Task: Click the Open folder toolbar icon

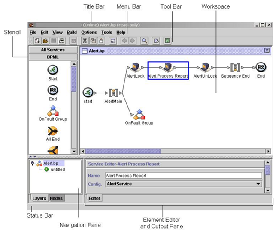Action: pyautogui.click(x=45, y=41)
